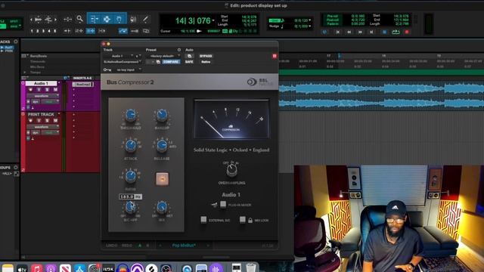
Task: Select the Grabber hand tool
Action: [119, 19]
